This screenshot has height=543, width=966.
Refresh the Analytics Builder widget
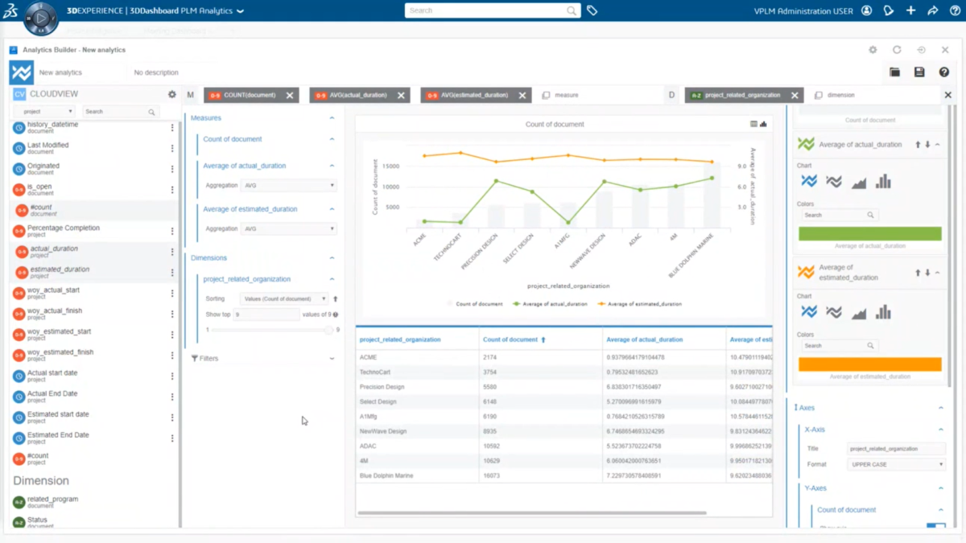(897, 50)
